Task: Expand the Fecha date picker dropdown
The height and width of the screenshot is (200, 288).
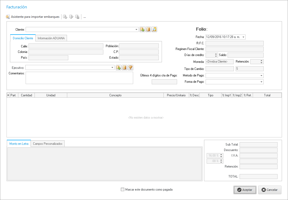Action: click(x=244, y=37)
